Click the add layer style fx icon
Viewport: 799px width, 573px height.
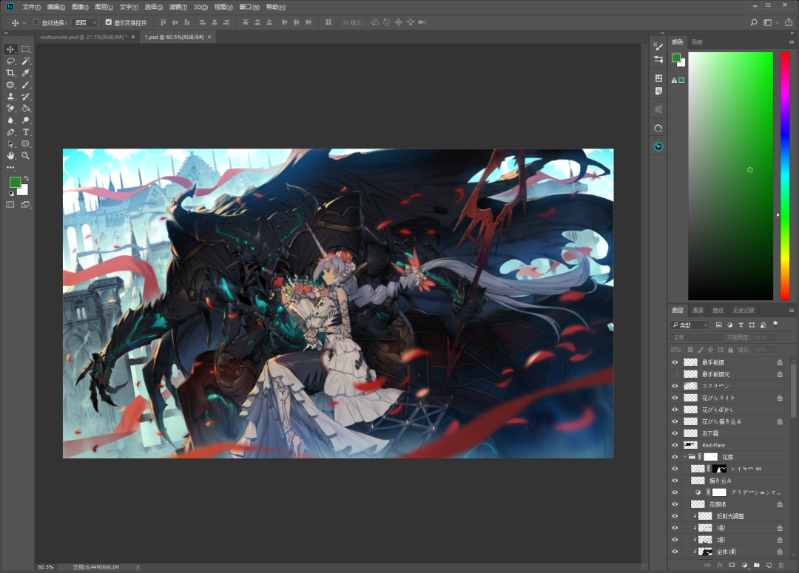pos(720,565)
